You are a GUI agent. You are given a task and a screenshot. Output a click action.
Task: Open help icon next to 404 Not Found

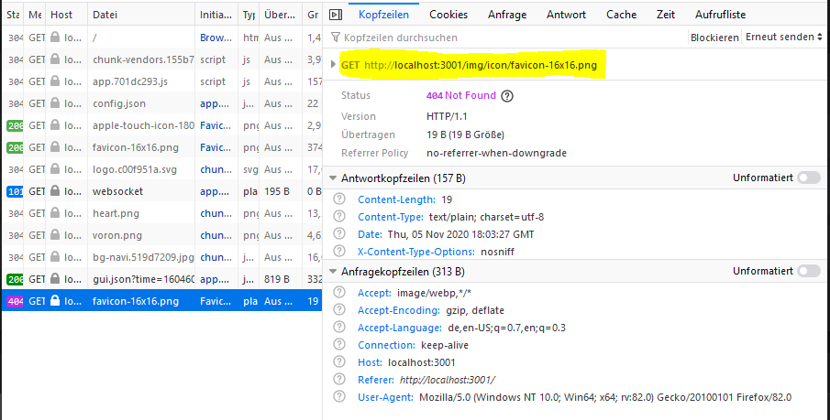point(507,96)
